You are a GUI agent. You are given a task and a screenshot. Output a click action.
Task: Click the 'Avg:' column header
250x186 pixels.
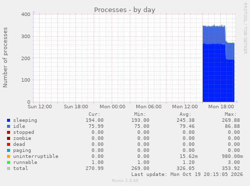[x=185, y=114]
